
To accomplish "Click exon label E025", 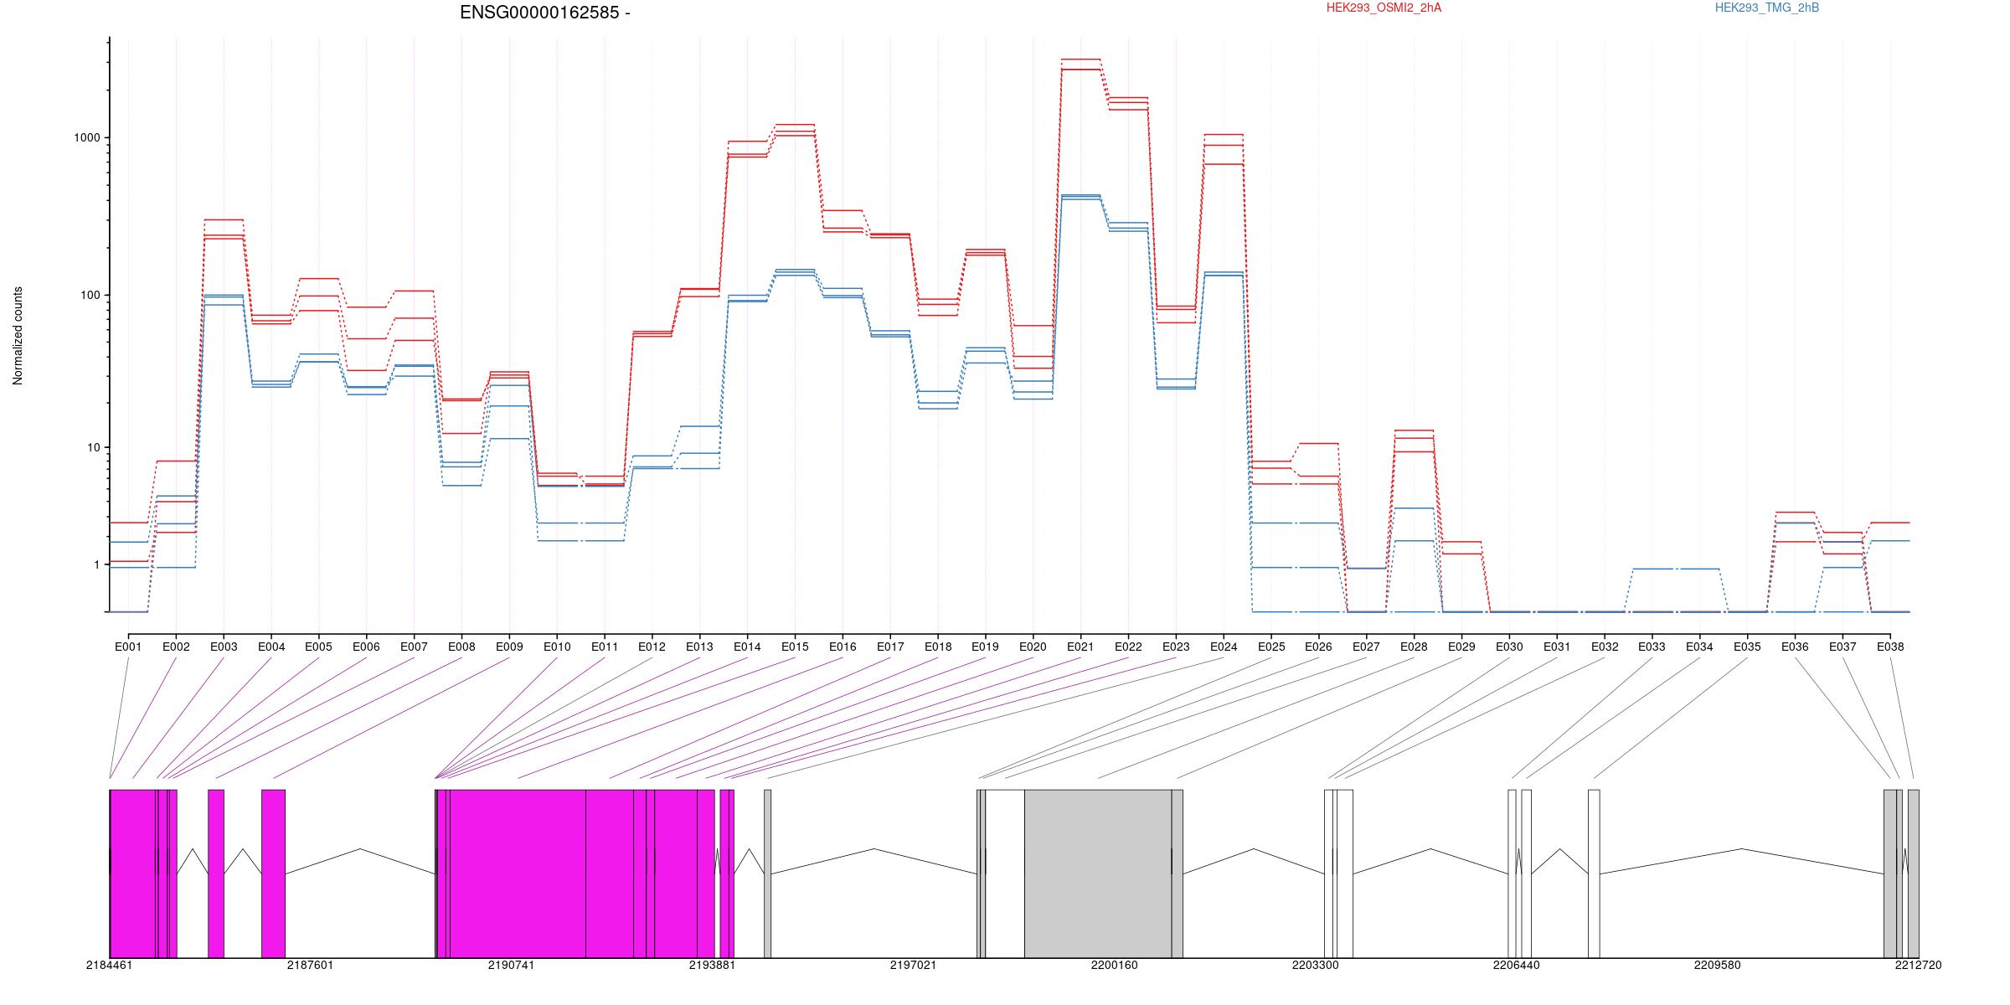I will (1271, 647).
